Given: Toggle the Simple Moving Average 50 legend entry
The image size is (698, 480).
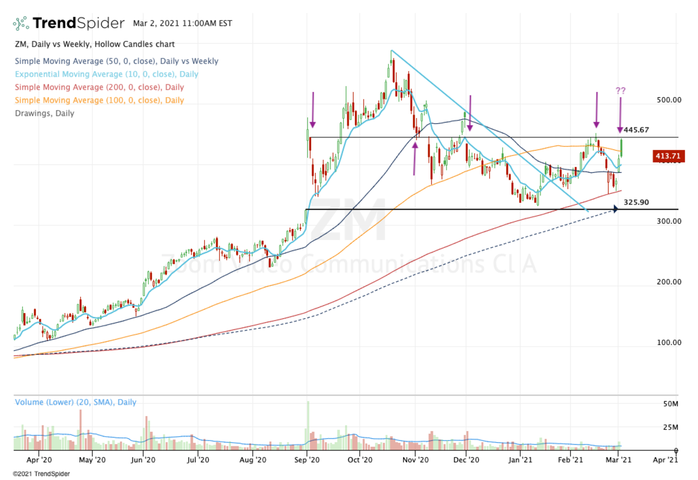Looking at the screenshot, I should tap(116, 61).
